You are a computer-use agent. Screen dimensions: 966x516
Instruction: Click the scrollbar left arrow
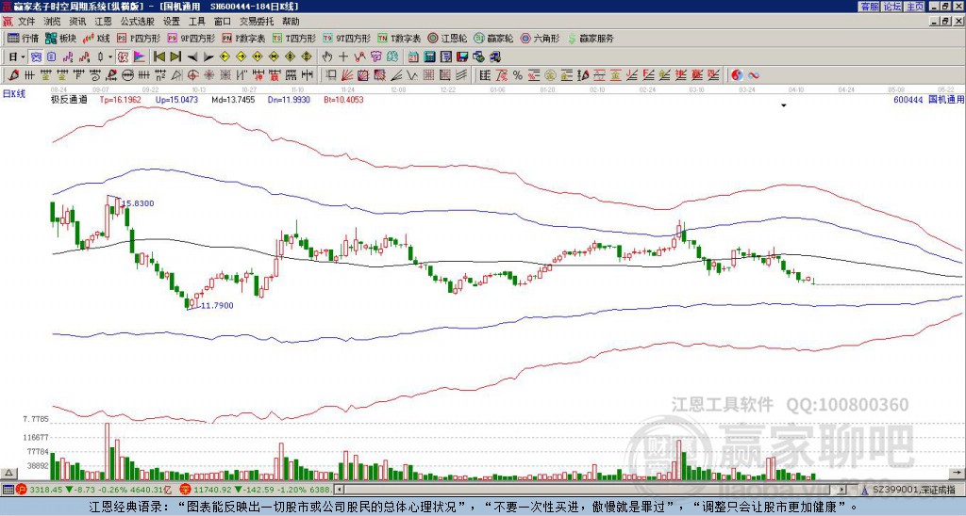pyautogui.click(x=339, y=490)
